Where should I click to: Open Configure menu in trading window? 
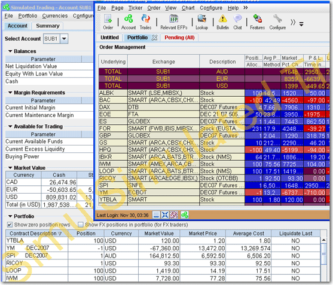pos(211,8)
